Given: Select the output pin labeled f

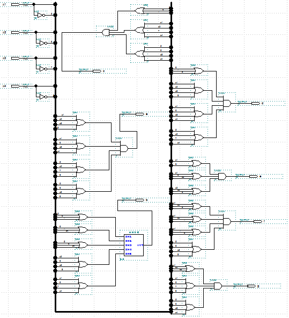Looking at the screenshot, I should pos(258,221).
